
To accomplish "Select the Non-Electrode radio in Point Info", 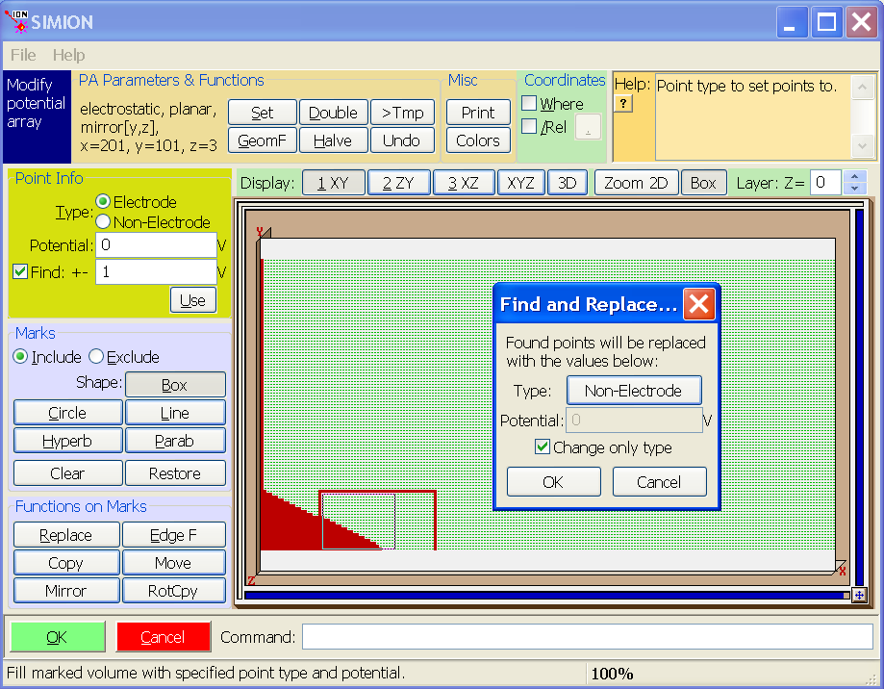I will coord(103,222).
